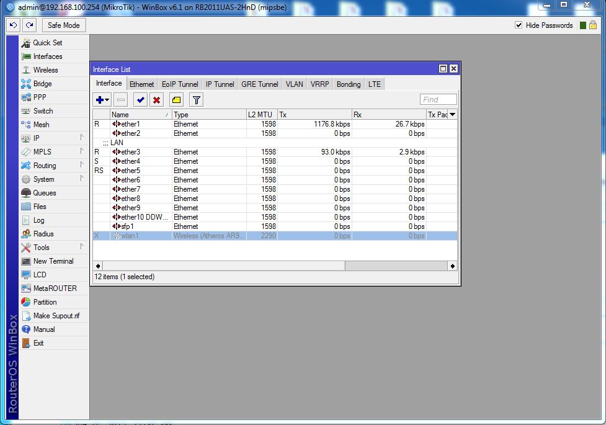
Task: Click the yellow Comment button
Action: point(177,100)
